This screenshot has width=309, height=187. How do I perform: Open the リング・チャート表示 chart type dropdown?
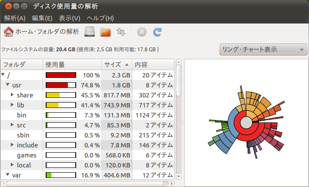(263, 50)
